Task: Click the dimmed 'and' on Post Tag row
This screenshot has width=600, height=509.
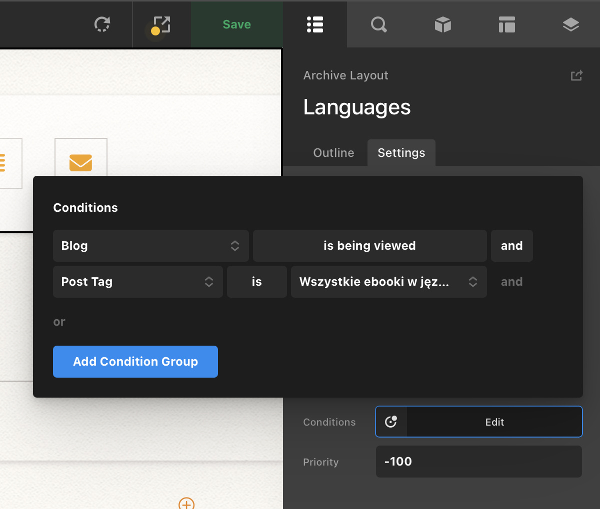Action: pos(511,282)
